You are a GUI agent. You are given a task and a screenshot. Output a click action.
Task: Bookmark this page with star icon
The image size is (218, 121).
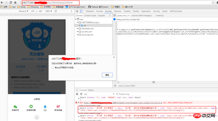point(213,2)
